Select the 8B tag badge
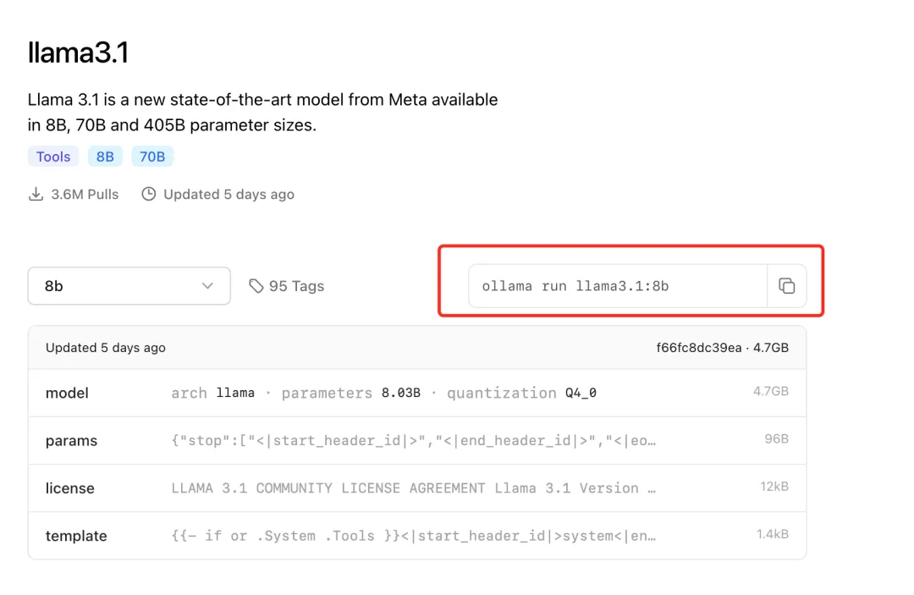 tap(105, 157)
